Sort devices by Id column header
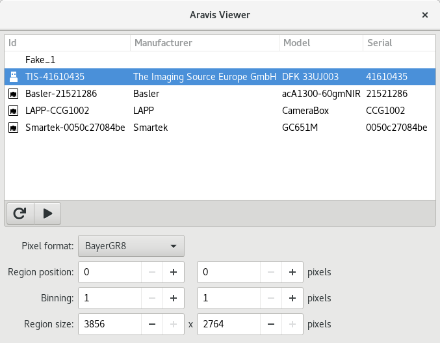The width and height of the screenshot is (440, 343). coord(68,43)
